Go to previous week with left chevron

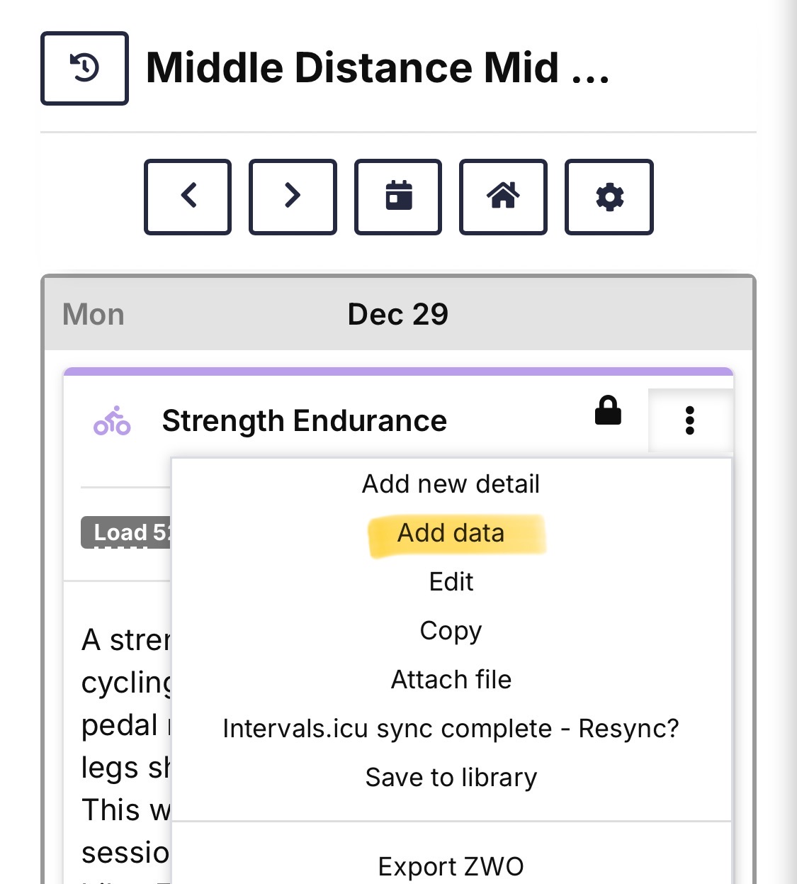coord(188,196)
